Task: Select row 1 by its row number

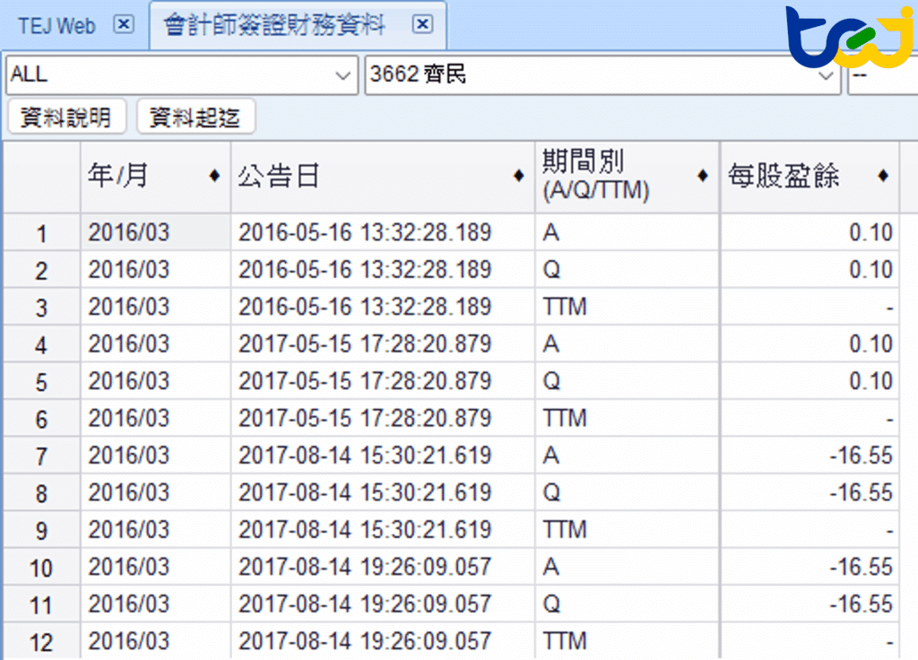Action: [41, 234]
